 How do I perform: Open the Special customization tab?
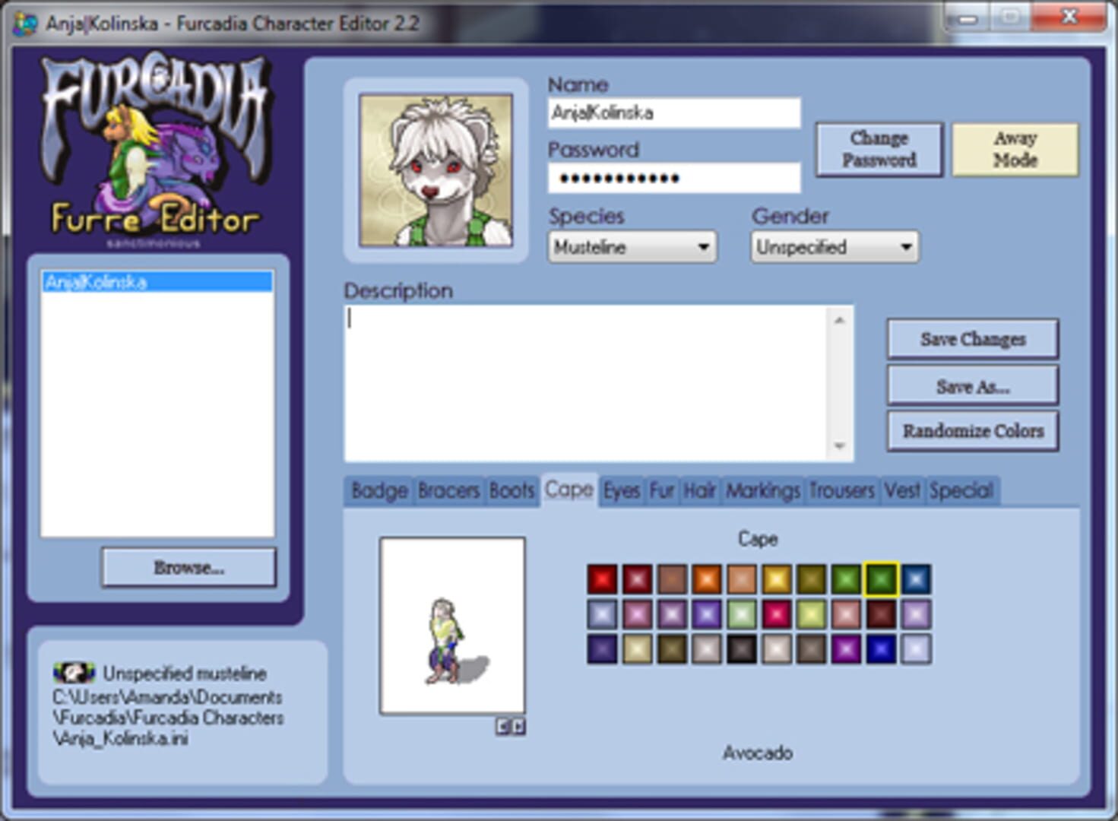(x=961, y=490)
